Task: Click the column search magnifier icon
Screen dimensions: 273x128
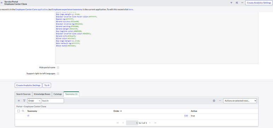Action: click(23, 111)
